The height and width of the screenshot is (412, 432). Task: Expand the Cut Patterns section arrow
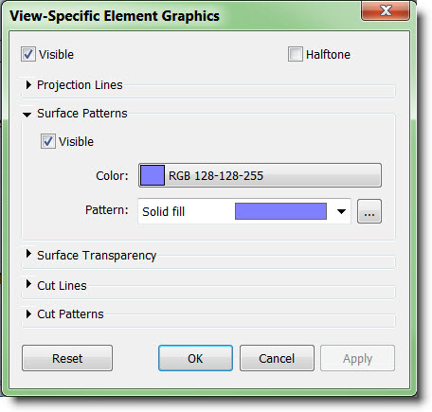coord(28,313)
